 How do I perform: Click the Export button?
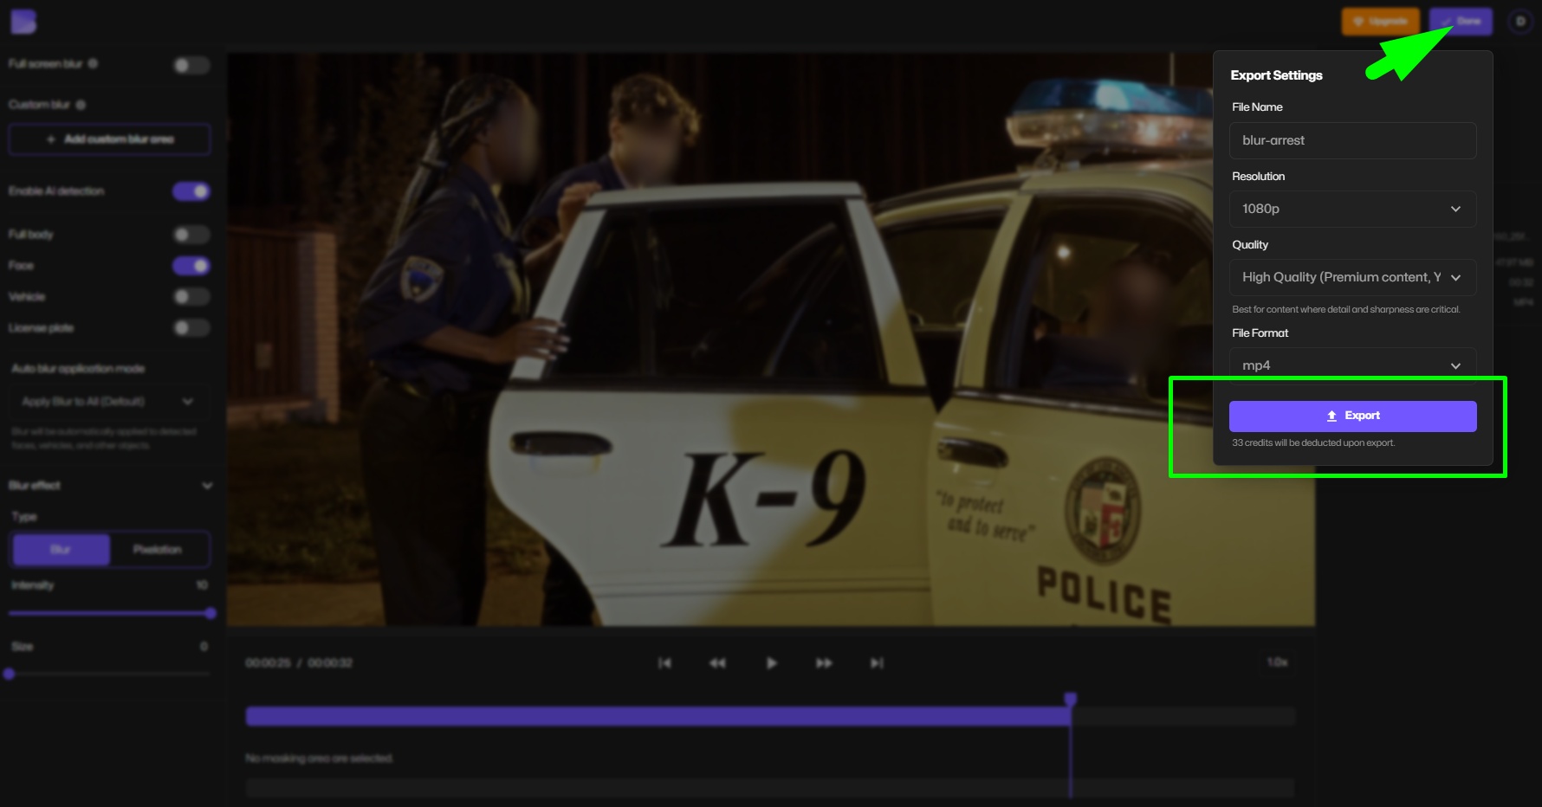(x=1352, y=416)
